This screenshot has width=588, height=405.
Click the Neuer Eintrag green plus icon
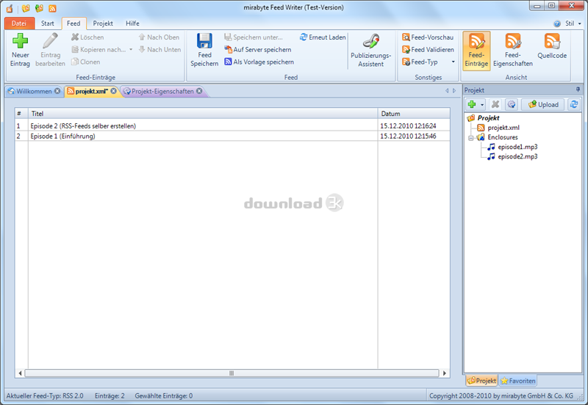(21, 41)
